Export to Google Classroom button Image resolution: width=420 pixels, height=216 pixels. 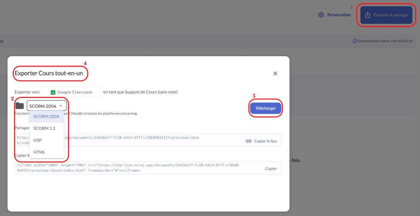(x=71, y=92)
